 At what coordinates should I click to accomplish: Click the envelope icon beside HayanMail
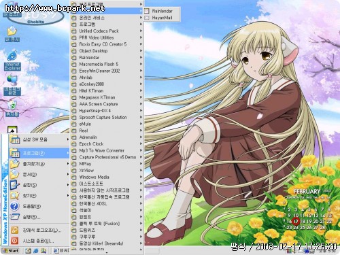pos(147,18)
